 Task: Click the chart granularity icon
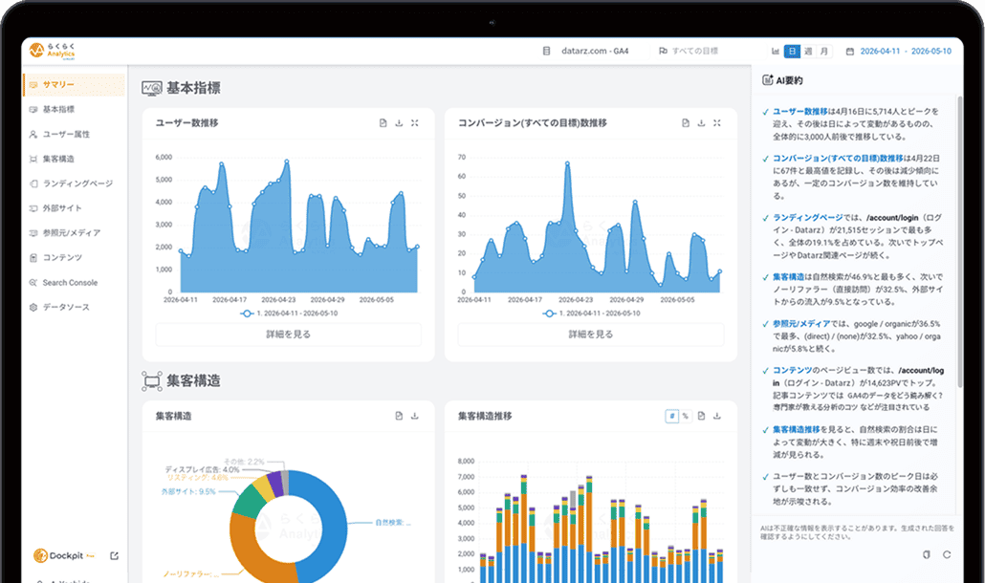point(776,51)
